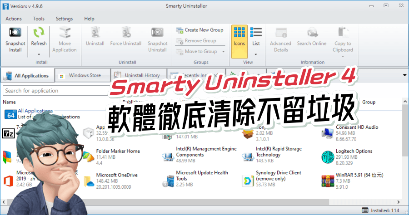
Task: Click the Group column header
Action: click(369, 102)
